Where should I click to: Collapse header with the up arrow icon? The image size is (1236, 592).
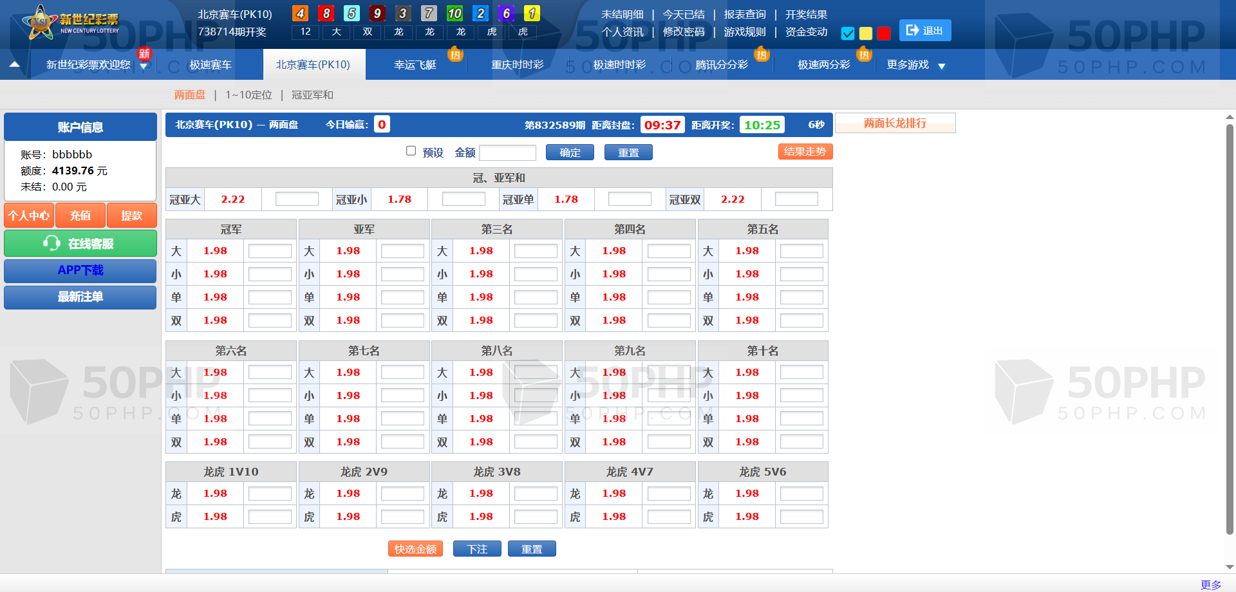(14, 64)
